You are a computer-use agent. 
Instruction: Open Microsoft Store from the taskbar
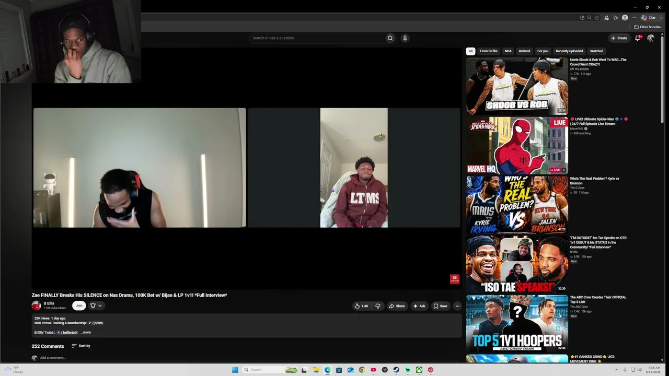click(339, 370)
